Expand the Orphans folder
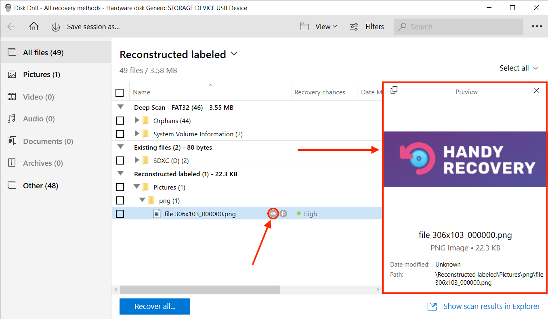Viewport: 548px width, 319px height. tap(137, 121)
